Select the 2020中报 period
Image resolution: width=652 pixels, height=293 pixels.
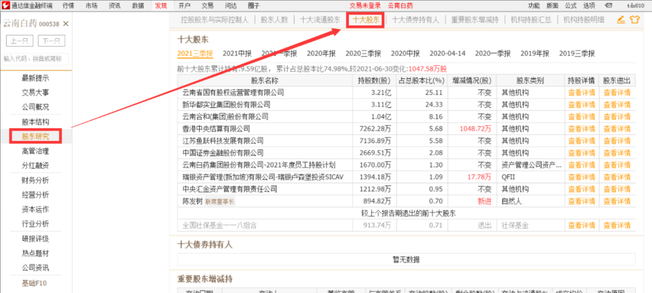406,53
